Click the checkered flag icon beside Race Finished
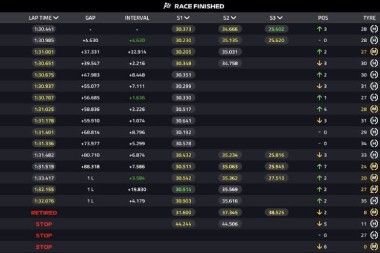This screenshot has width=380, height=253. pos(167,6)
